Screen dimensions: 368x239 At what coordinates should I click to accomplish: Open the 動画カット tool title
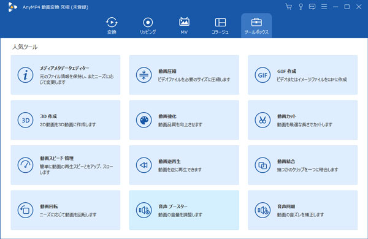pyautogui.click(x=286, y=116)
